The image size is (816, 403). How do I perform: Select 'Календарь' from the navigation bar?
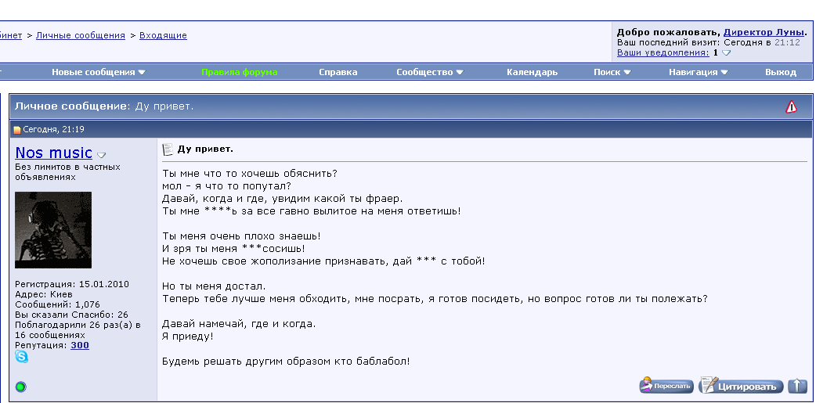(532, 72)
